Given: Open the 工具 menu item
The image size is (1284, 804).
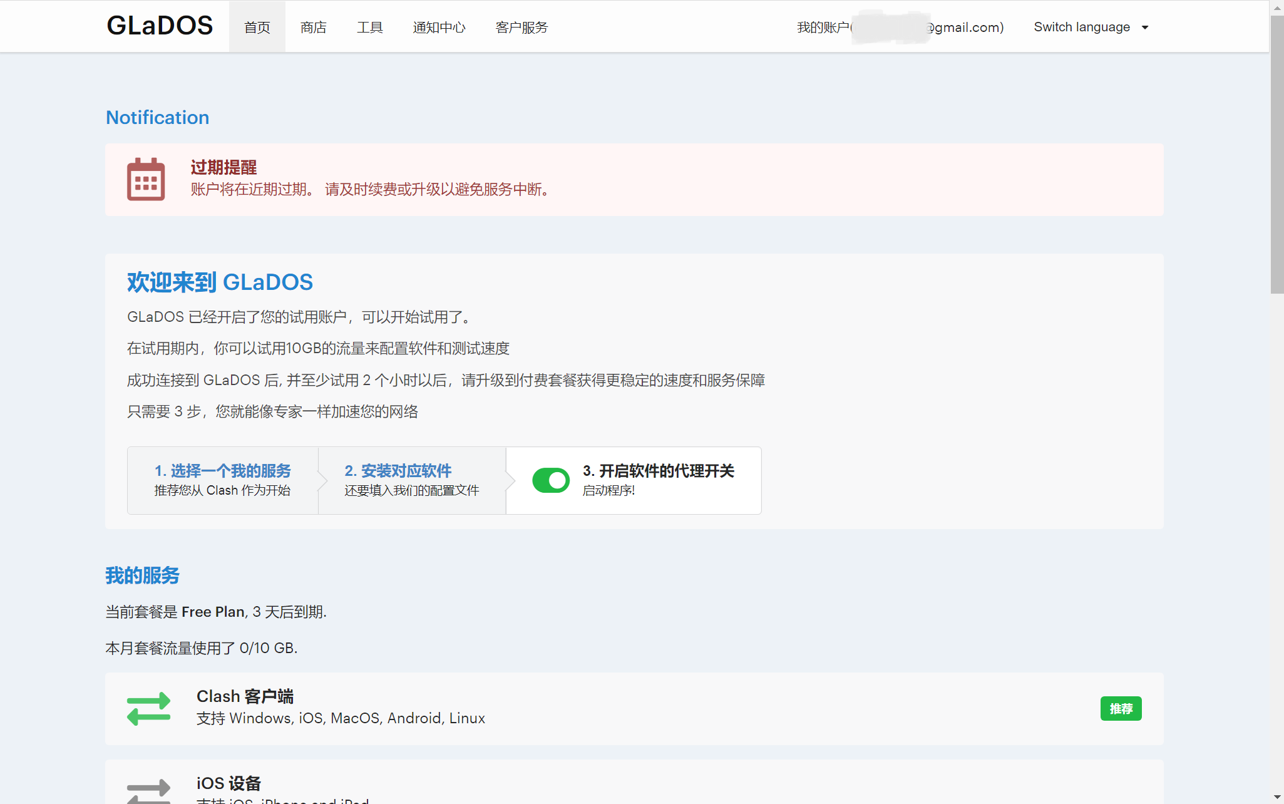Looking at the screenshot, I should pos(369,27).
